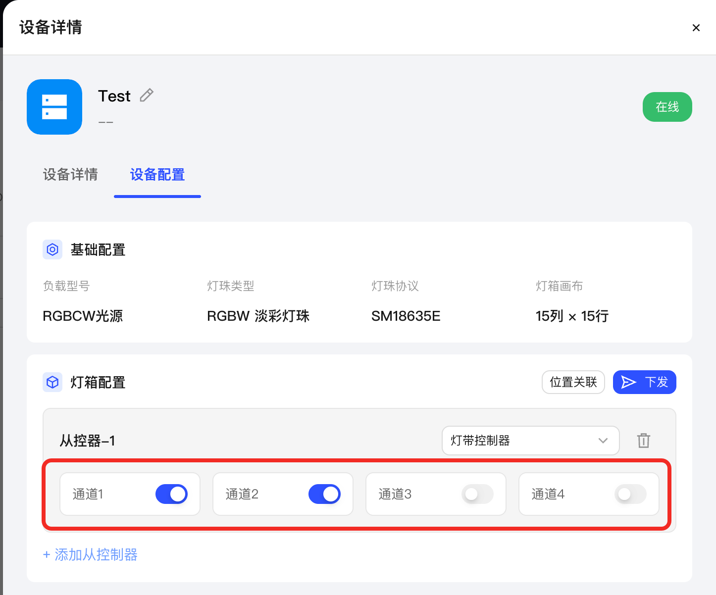Close the 设备详情 dialog

(x=696, y=28)
